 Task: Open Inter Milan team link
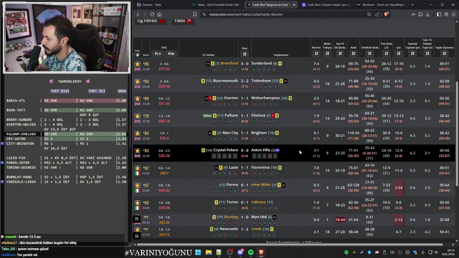click(x=261, y=185)
